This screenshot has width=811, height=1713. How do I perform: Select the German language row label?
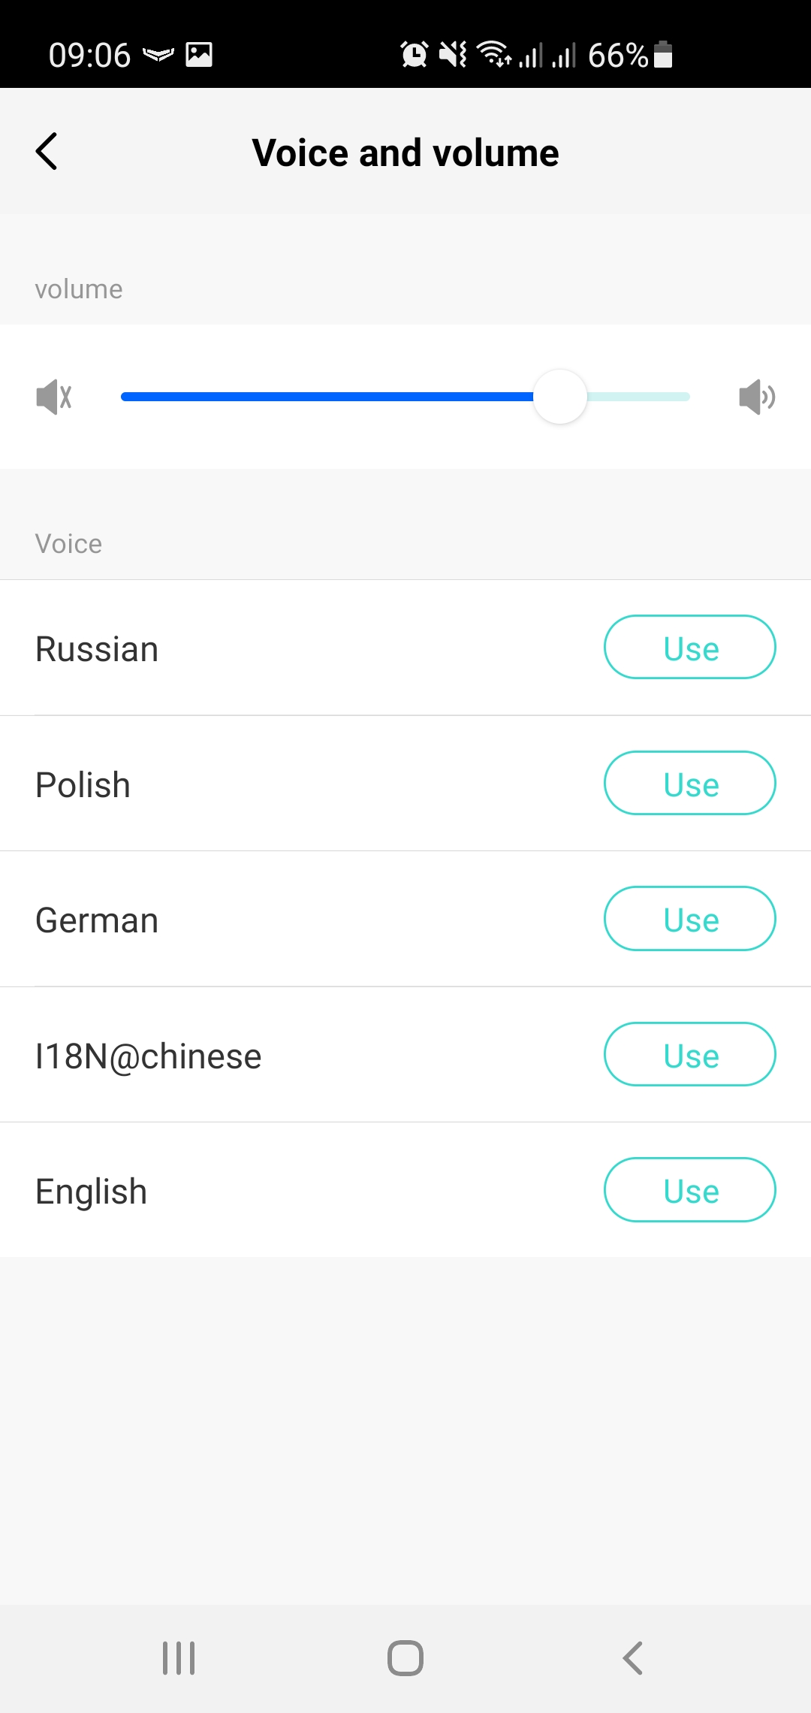[98, 920]
